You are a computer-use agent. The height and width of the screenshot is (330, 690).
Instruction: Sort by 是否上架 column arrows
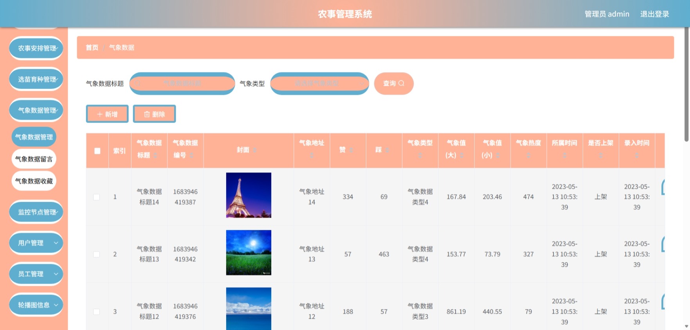coord(601,155)
